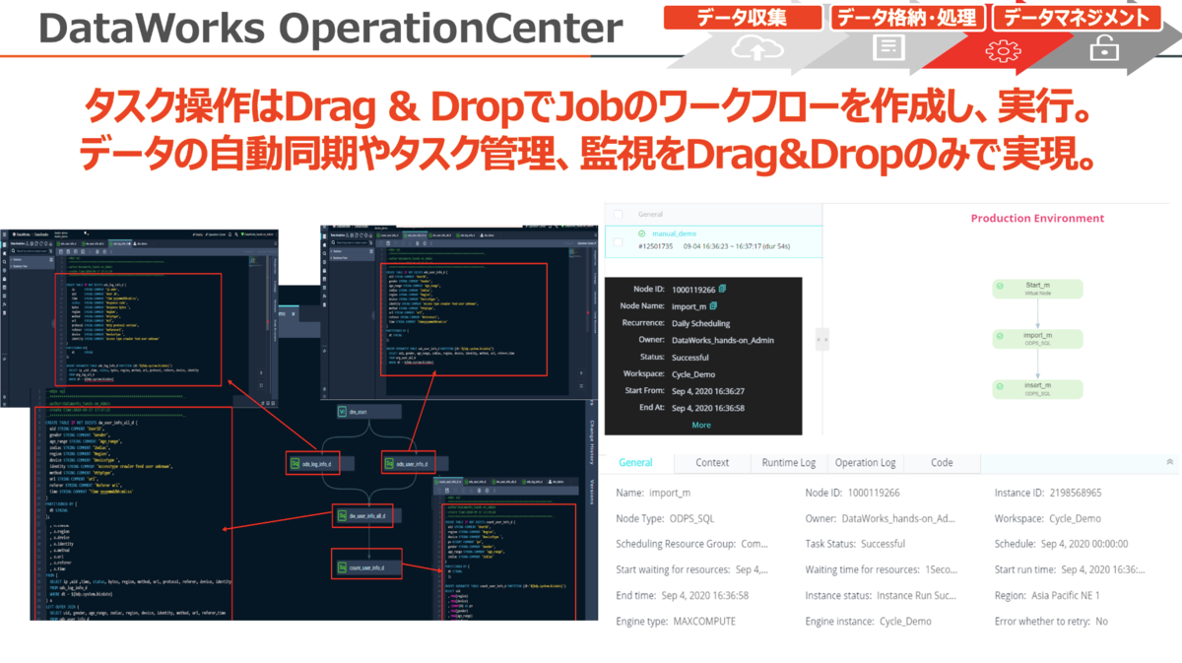Click the DataWorks OperationCenter slide title
This screenshot has height=663, width=1182.
pos(330,28)
